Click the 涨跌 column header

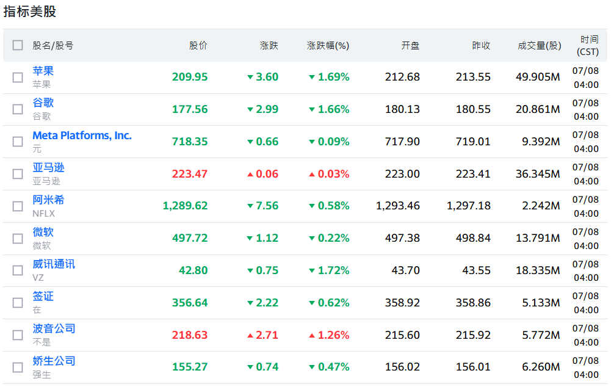coord(269,46)
